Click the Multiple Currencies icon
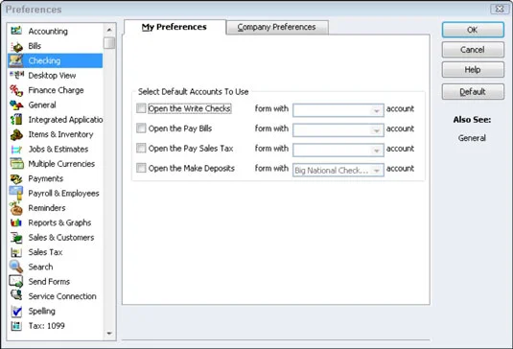Screen dimensions: 513x349 point(16,163)
